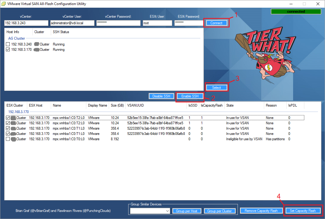Minimize the VSAN Configuration Utility window
Image resolution: width=325 pixels, height=219 pixels.
pyautogui.click(x=291, y=4)
